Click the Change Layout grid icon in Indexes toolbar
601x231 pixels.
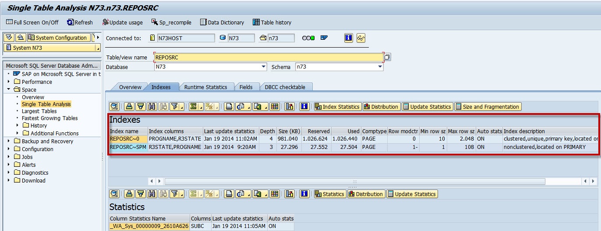point(274,107)
